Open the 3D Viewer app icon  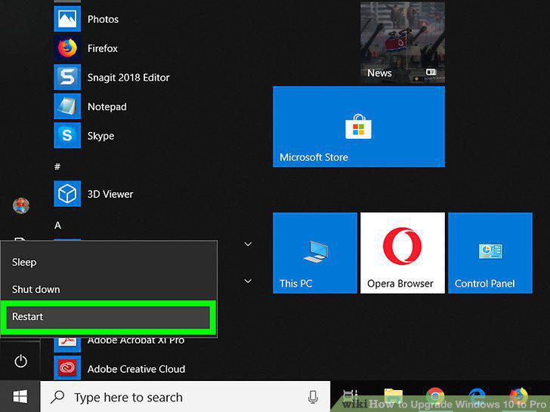(67, 194)
